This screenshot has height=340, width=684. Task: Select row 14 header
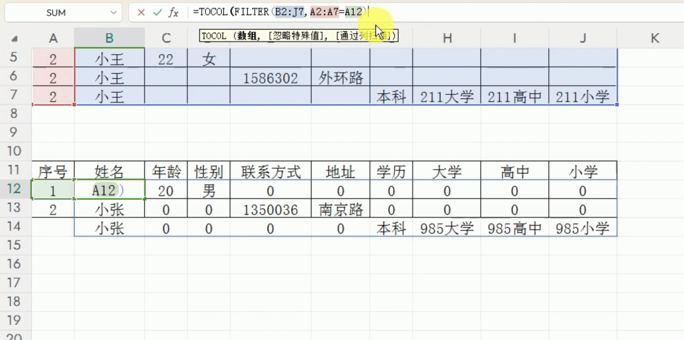(x=15, y=227)
